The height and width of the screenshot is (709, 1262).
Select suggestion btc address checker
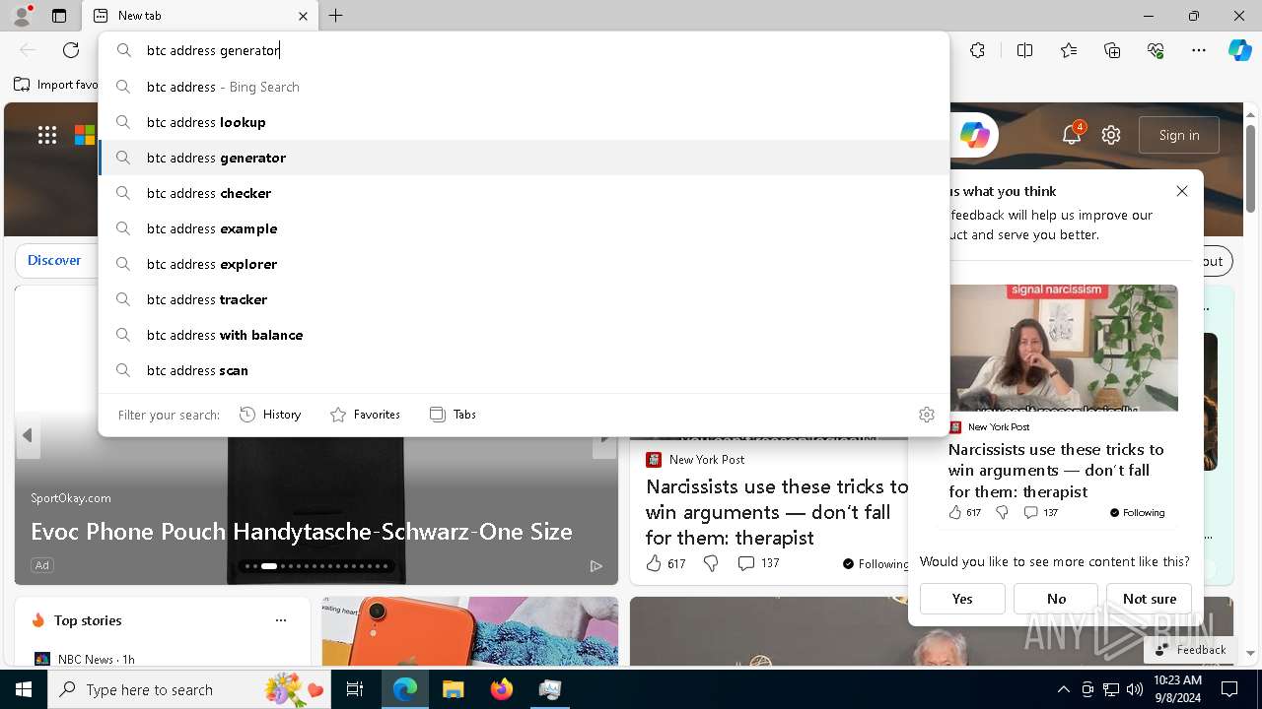click(524, 193)
